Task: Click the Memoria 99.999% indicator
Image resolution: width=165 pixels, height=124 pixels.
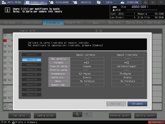Action: point(151,14)
